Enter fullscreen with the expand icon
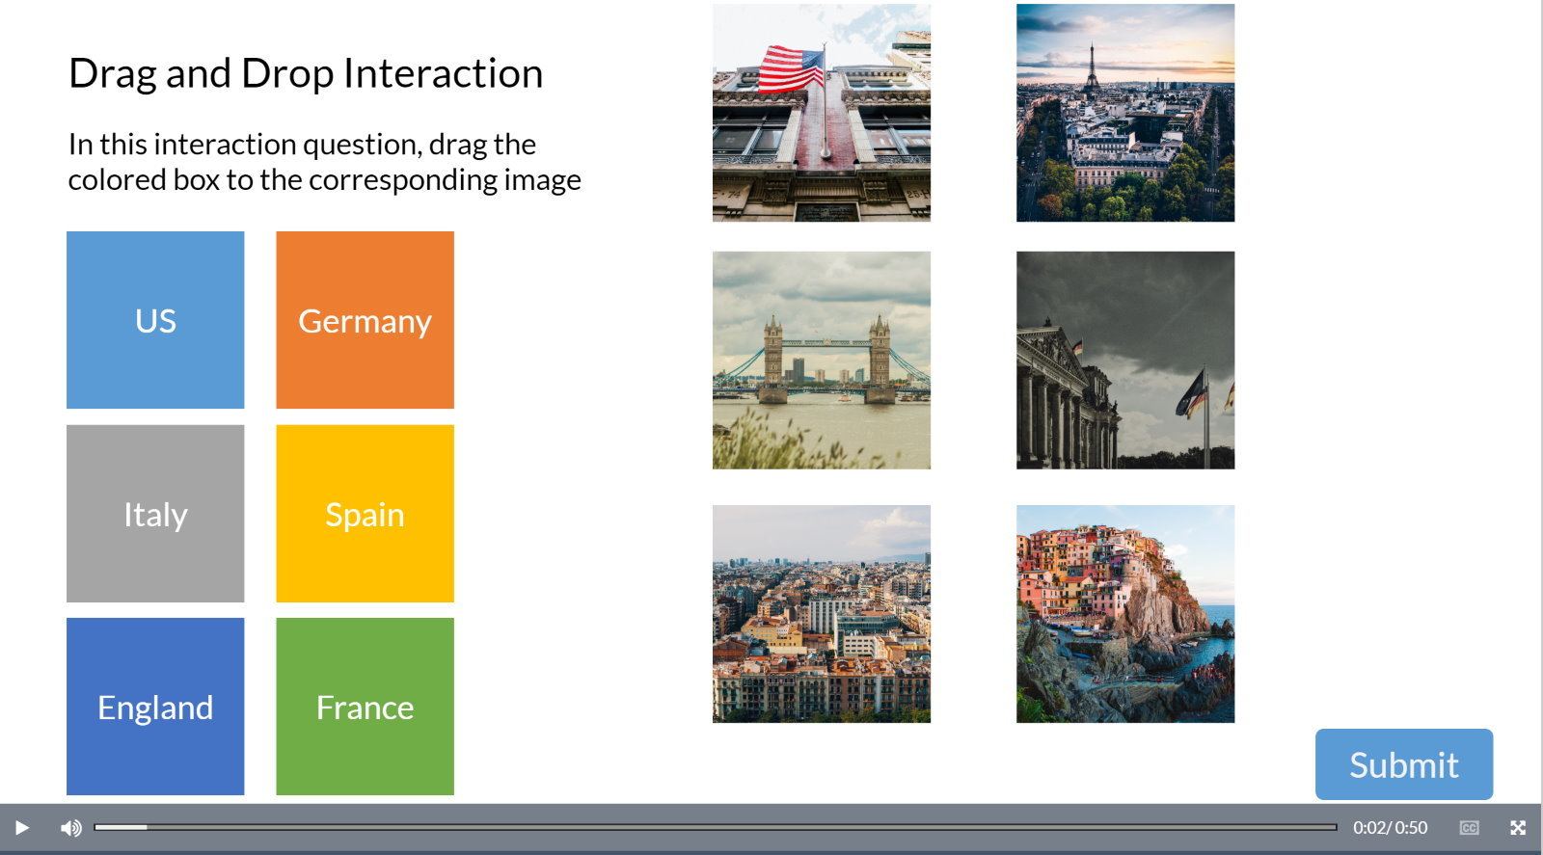 coord(1518,828)
